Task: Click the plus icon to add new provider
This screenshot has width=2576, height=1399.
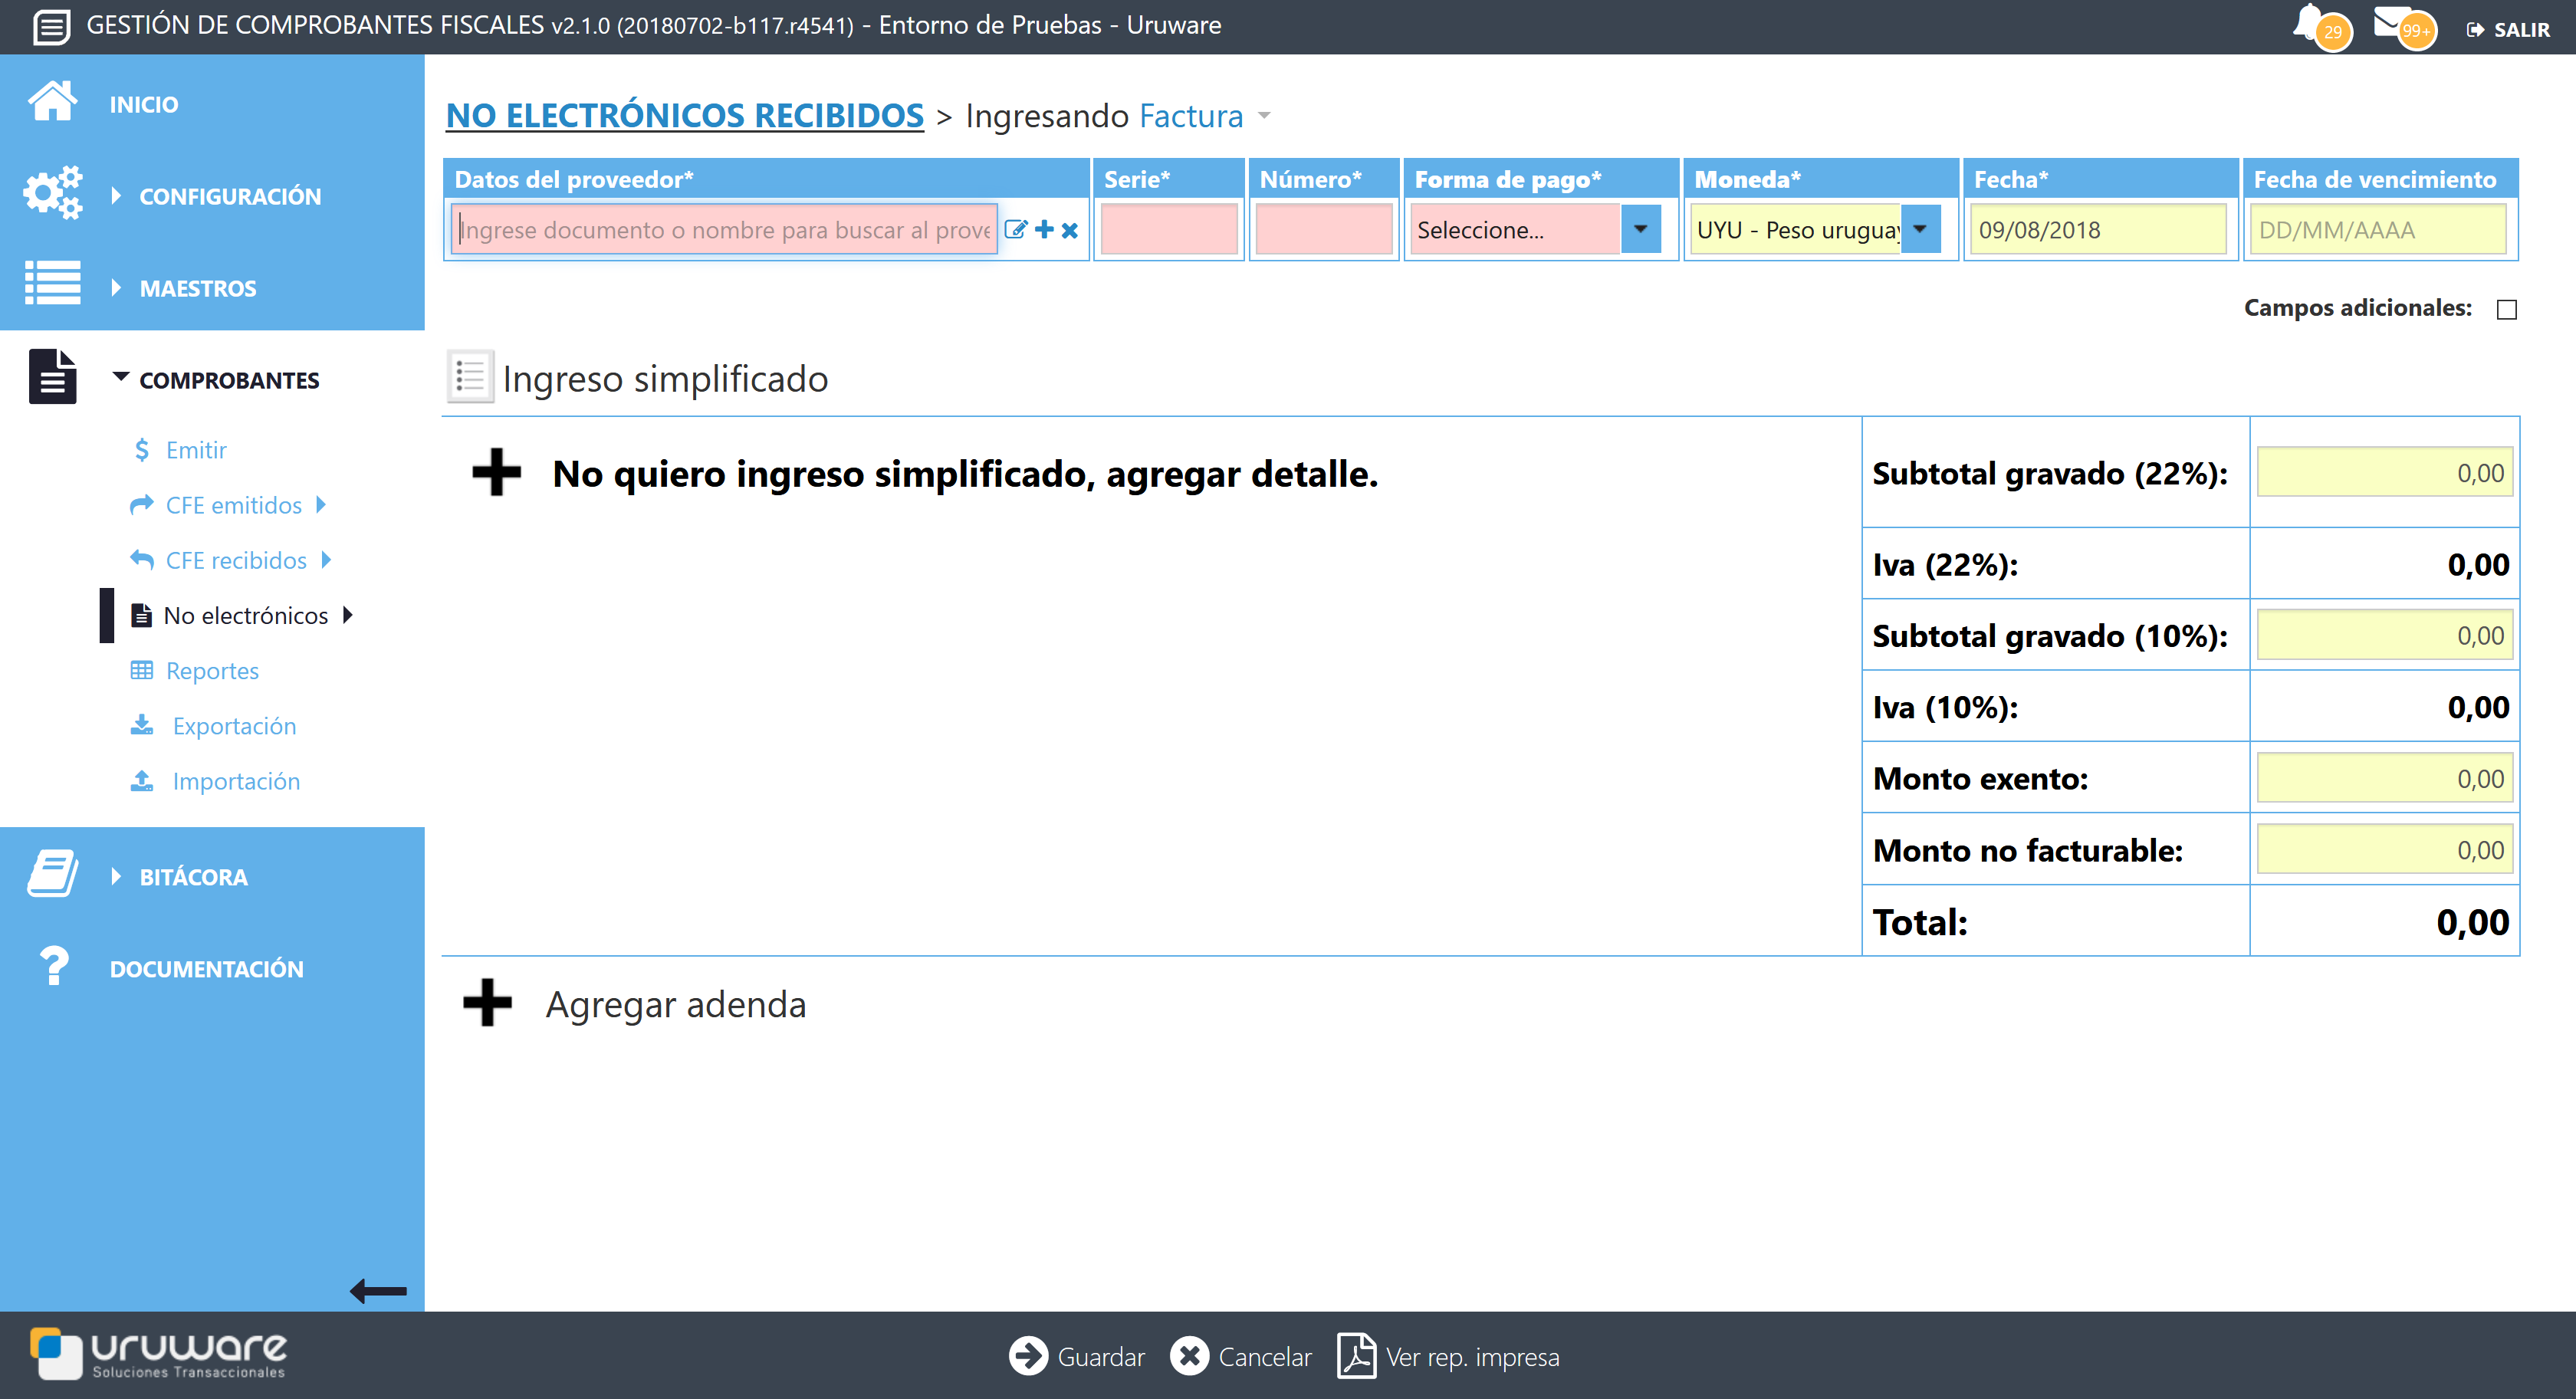Action: (x=1043, y=229)
